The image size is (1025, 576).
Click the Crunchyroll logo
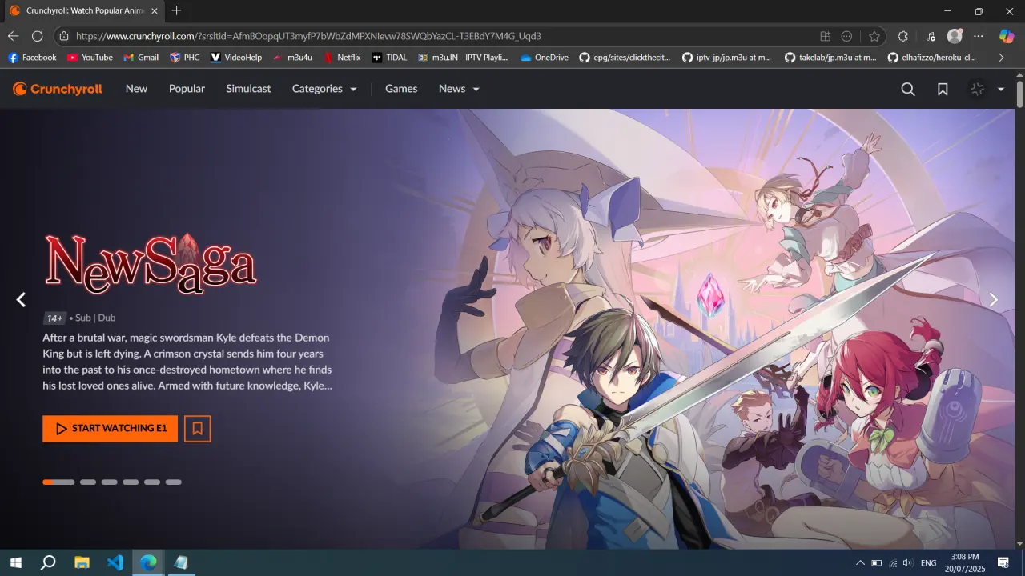[x=58, y=89]
